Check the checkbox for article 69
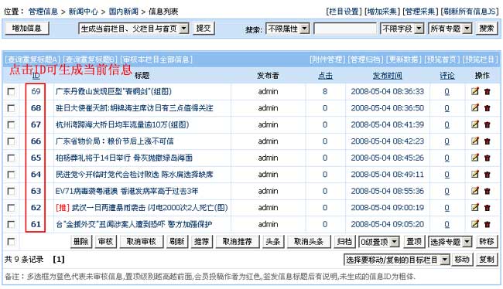 coord(11,92)
